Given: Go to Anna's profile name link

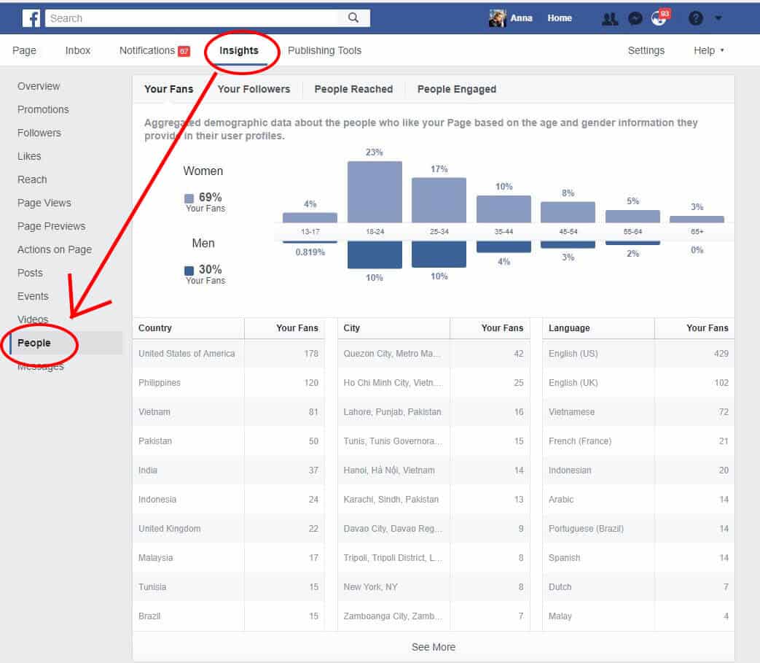Looking at the screenshot, I should tap(521, 18).
